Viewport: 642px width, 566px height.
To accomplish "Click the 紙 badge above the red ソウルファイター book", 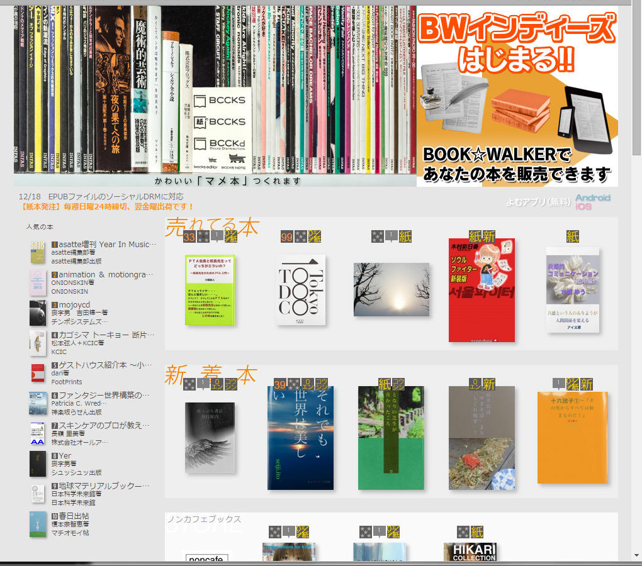I will pos(475,236).
